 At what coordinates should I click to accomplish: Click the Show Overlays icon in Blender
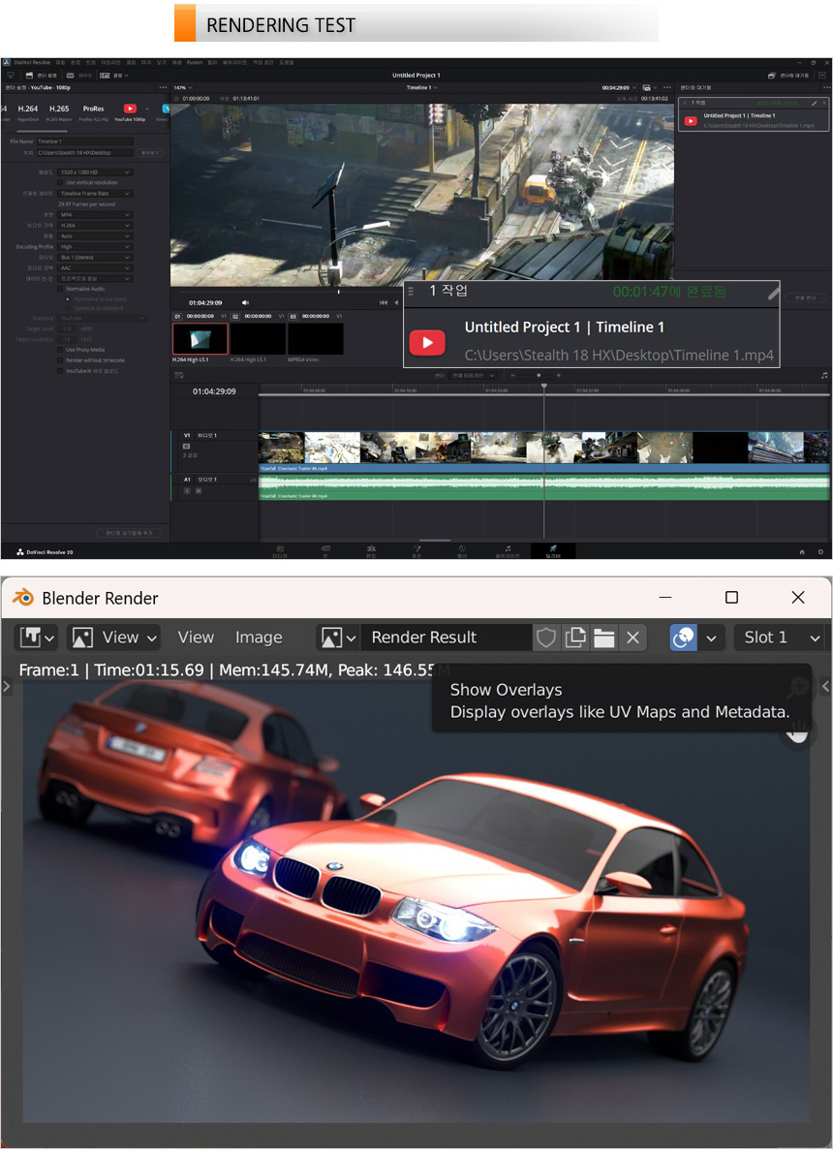(x=684, y=638)
